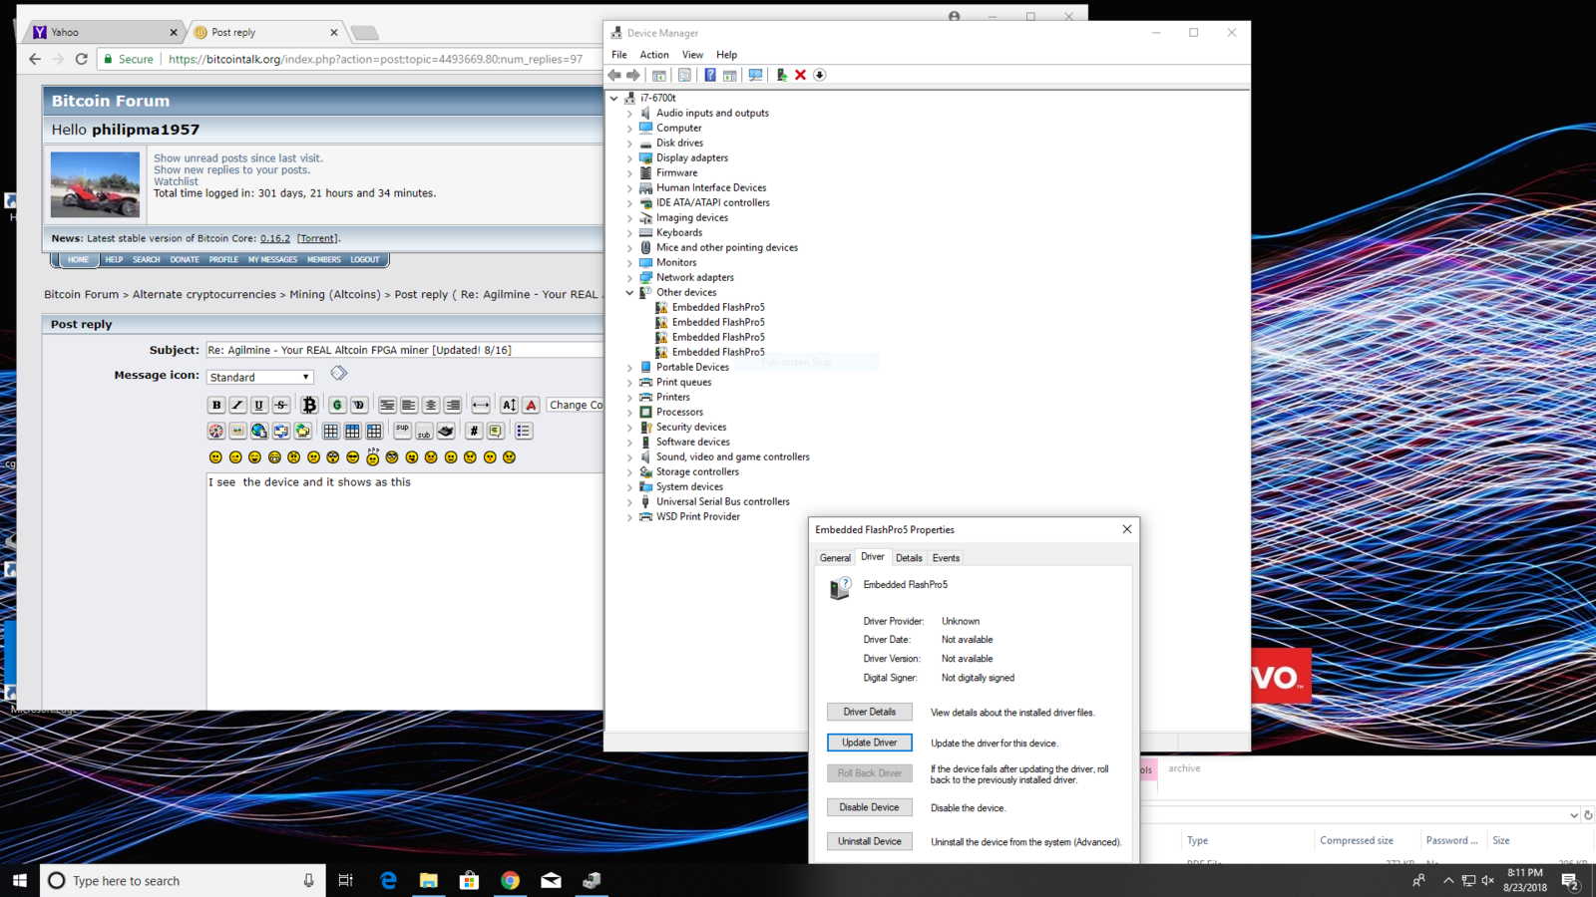Select the first Embedded FlashPro5 device
Image resolution: width=1596 pixels, height=897 pixels.
717,308
